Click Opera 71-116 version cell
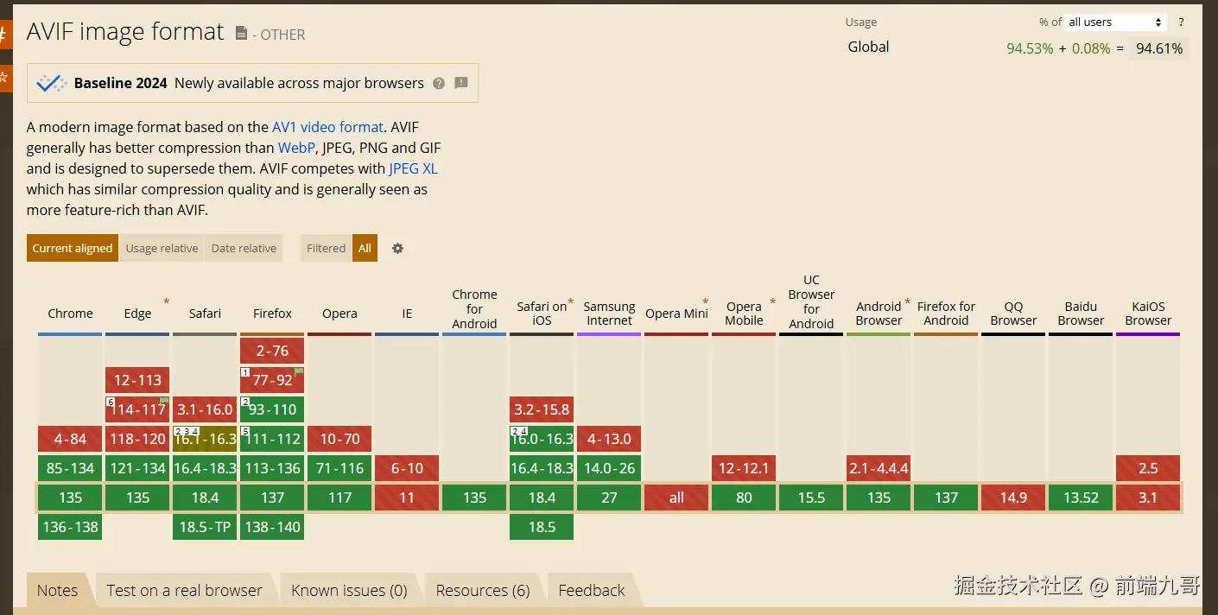The image size is (1218, 615). [x=339, y=468]
